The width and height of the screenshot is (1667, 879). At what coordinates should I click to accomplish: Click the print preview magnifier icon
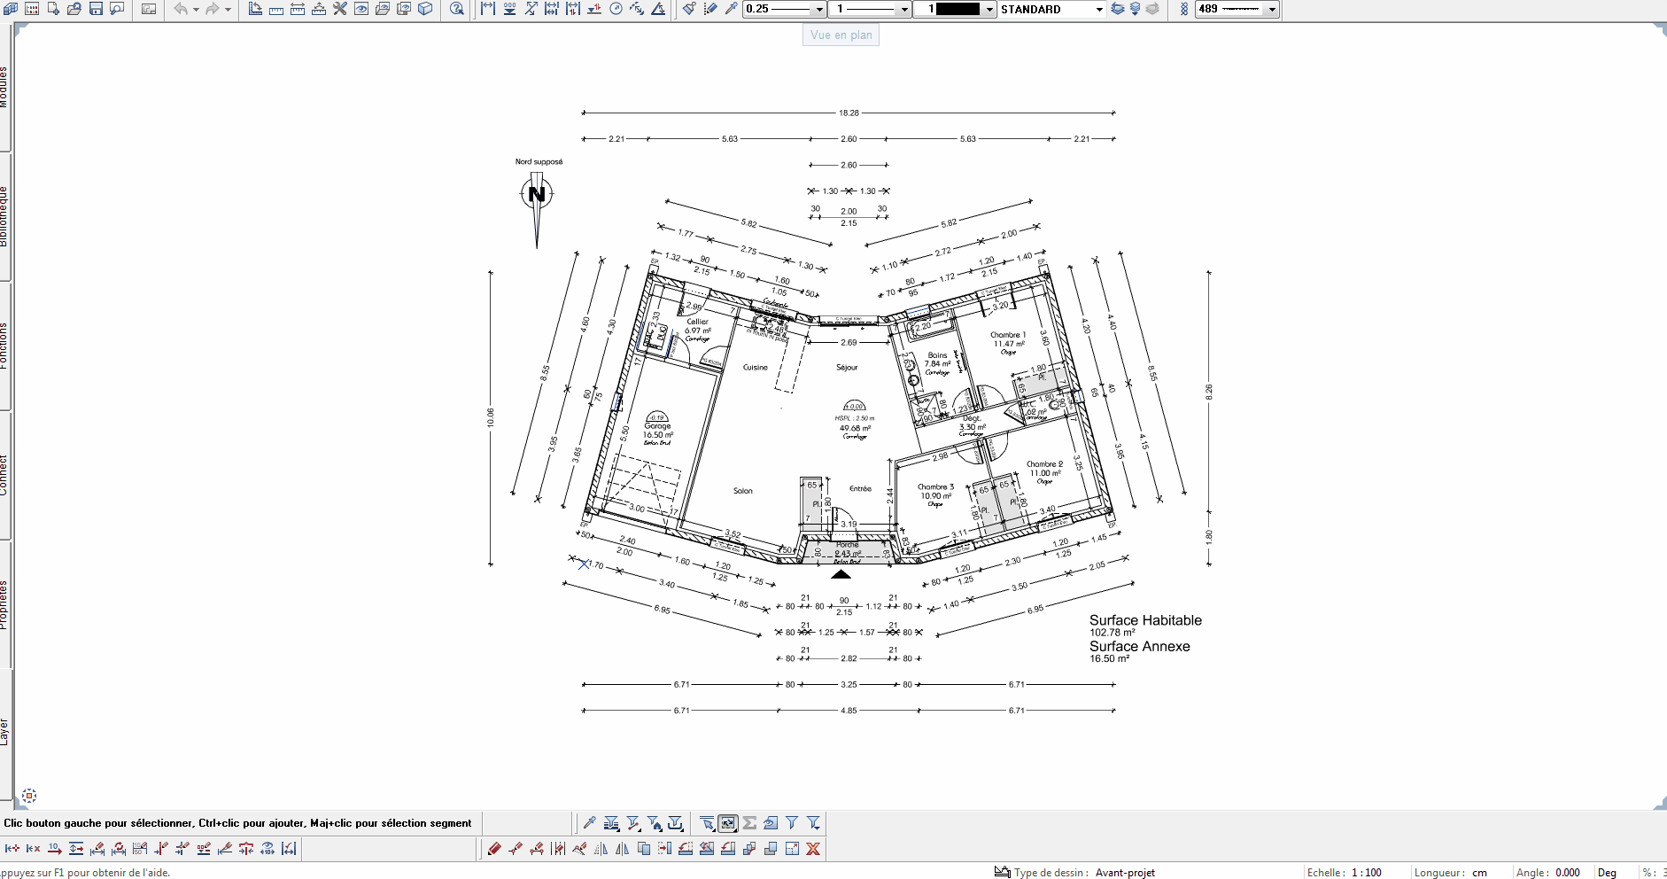(117, 9)
